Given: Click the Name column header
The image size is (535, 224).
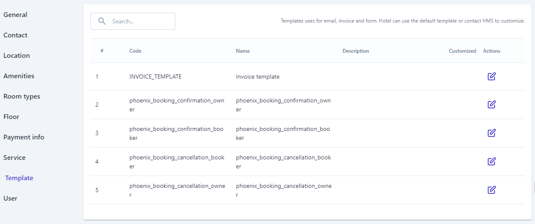Looking at the screenshot, I should 243,51.
